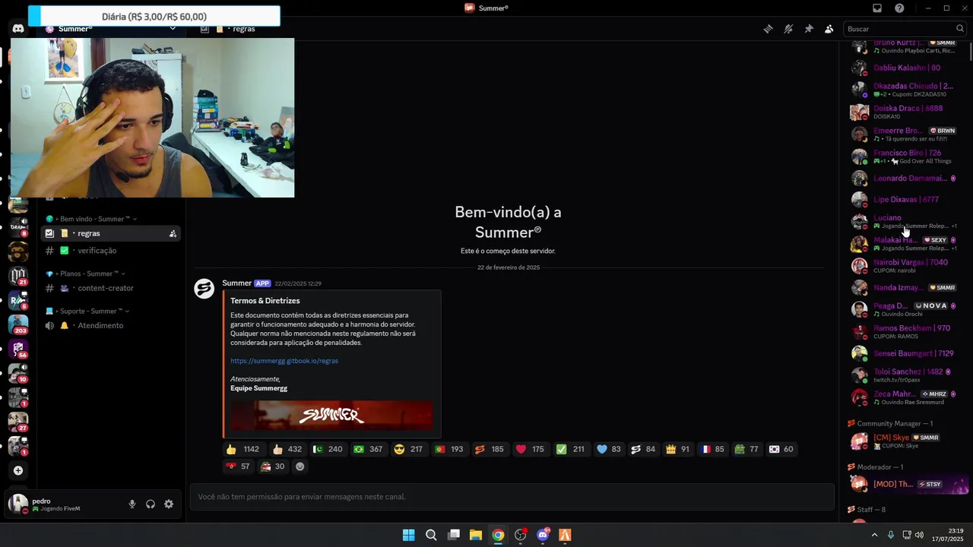The image size is (973, 547).
Task: Toggle Brazil flag reaction with 367
Action: tap(368, 449)
